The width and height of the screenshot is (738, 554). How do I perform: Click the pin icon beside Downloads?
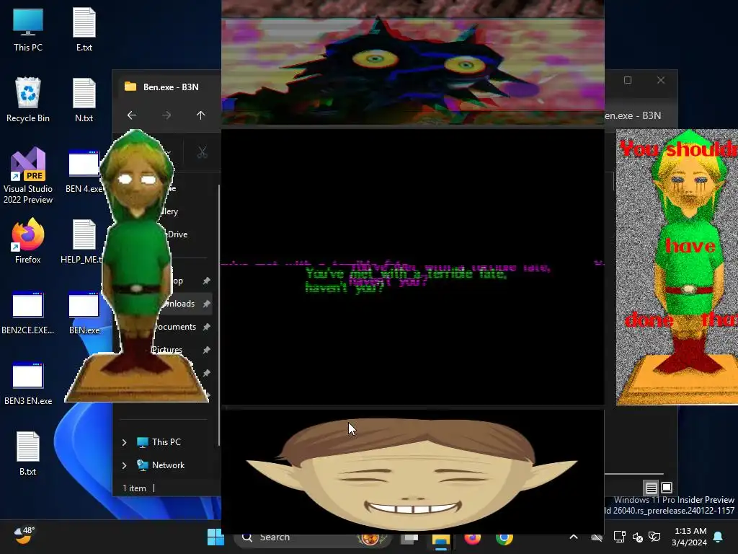tap(206, 304)
